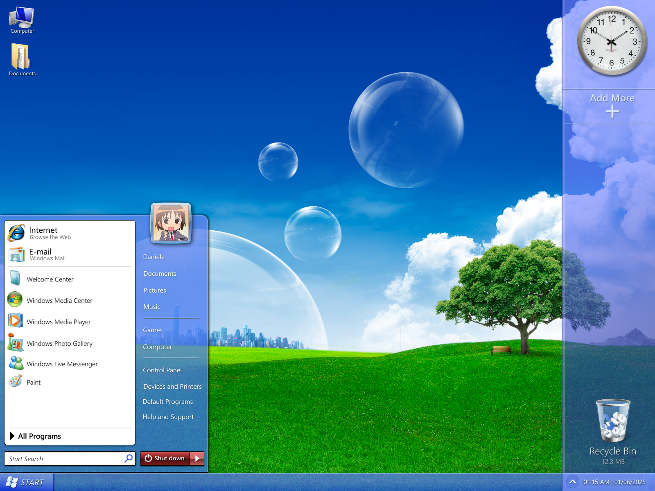Expand shut down options arrow
655x491 pixels.
click(x=197, y=458)
